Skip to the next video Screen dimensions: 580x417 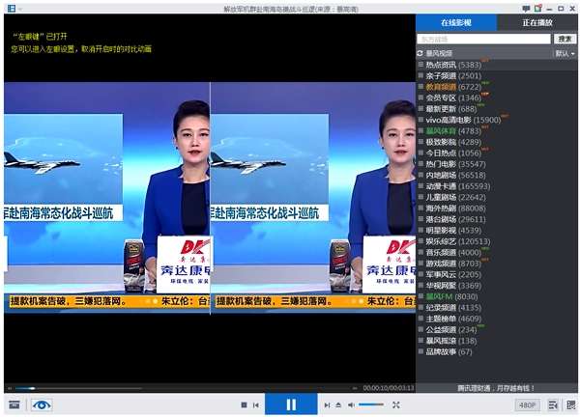tap(327, 404)
